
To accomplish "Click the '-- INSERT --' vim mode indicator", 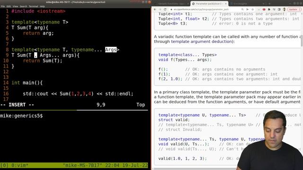I will (17, 105).
